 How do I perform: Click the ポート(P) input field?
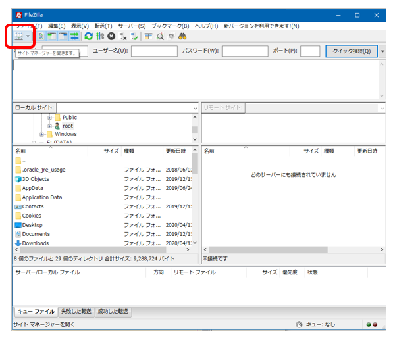(x=310, y=51)
